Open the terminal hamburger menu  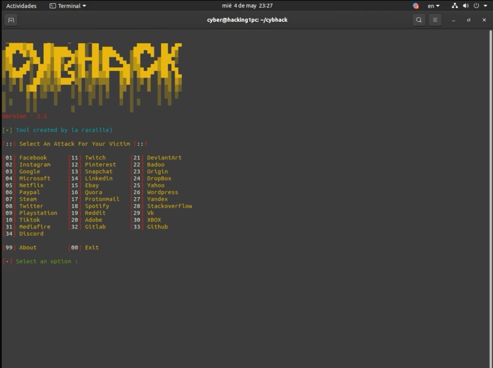point(435,20)
